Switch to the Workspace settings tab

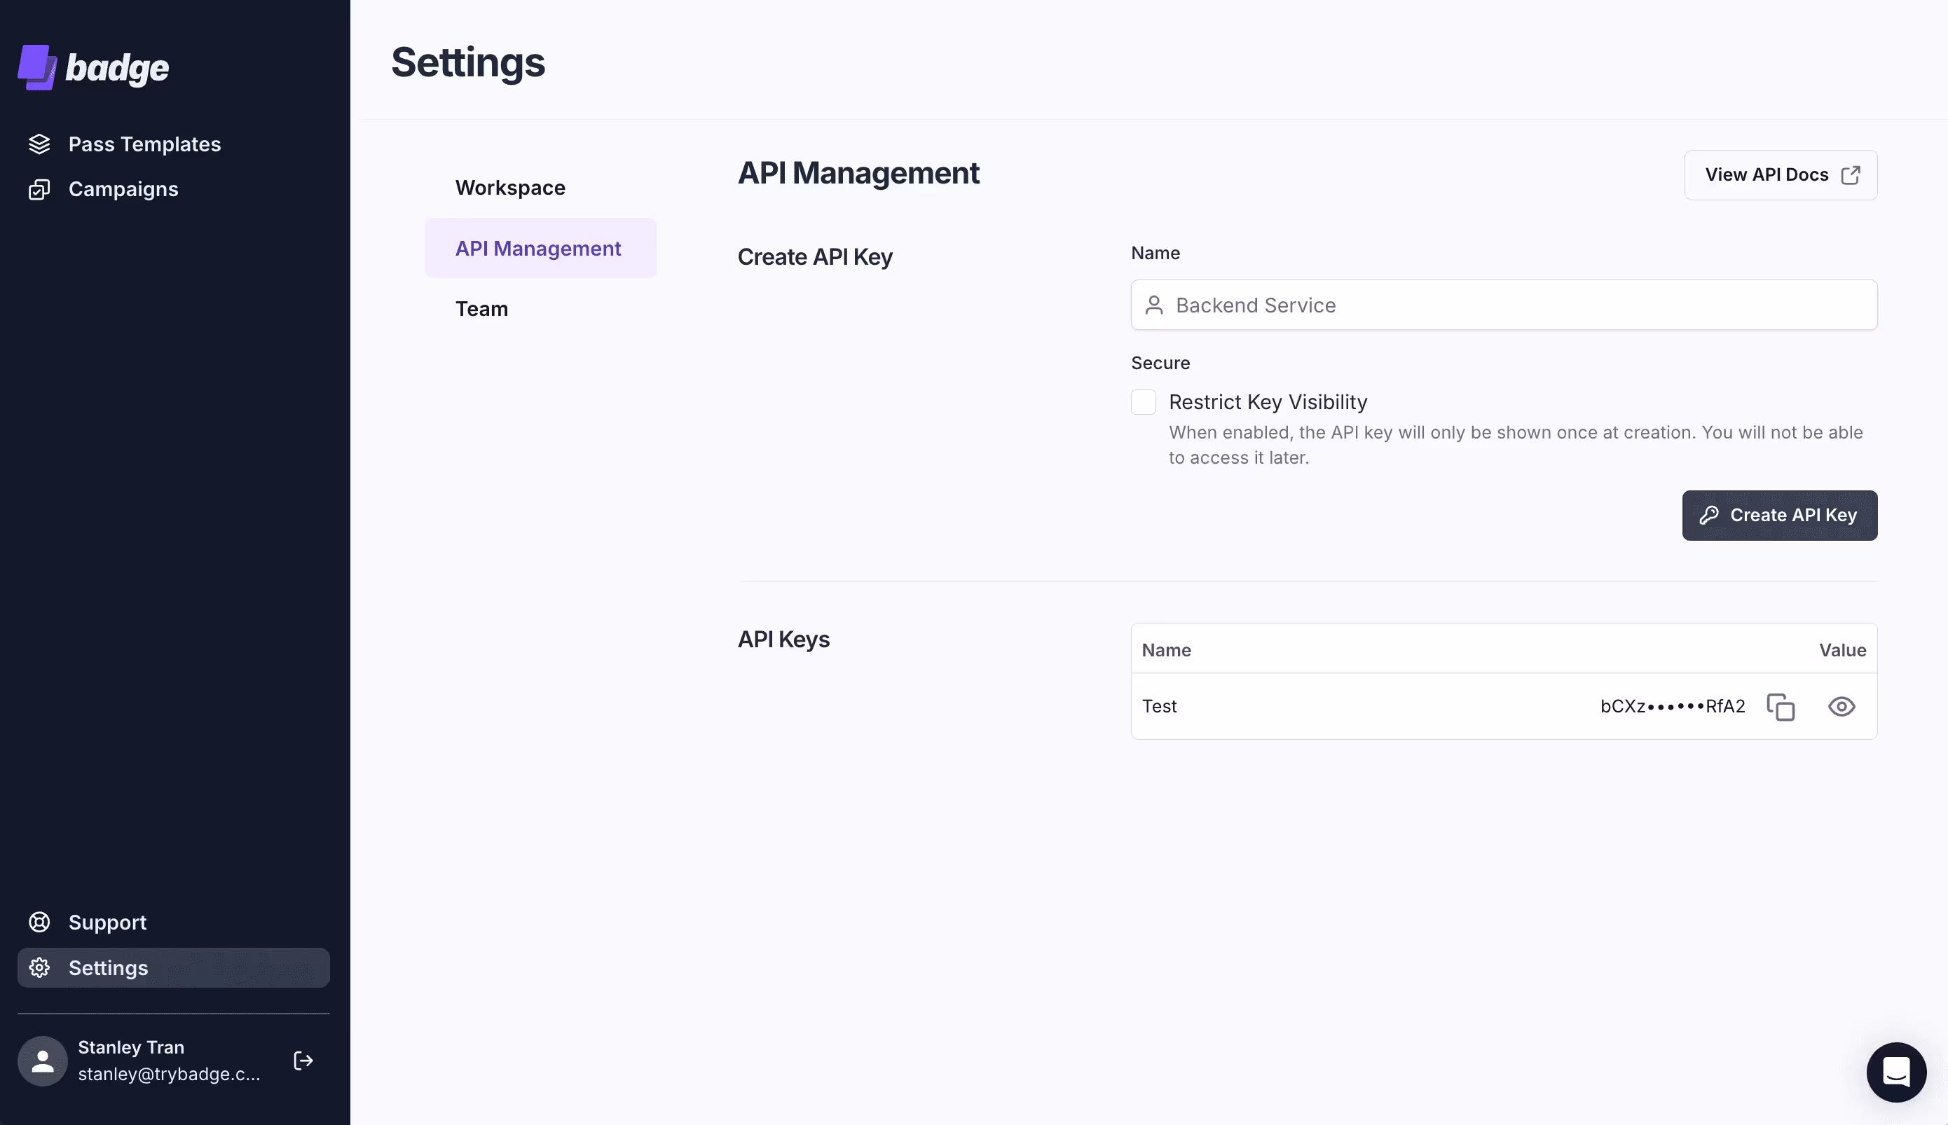click(510, 188)
